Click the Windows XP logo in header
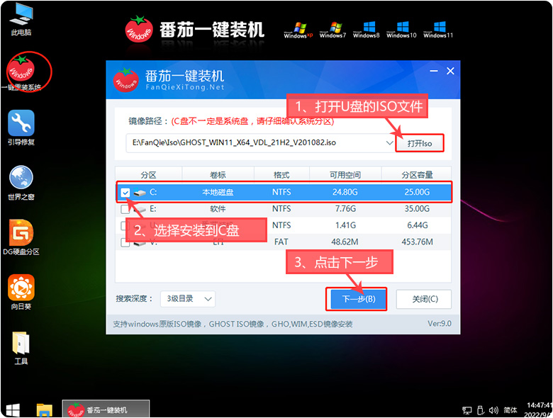 [x=298, y=30]
